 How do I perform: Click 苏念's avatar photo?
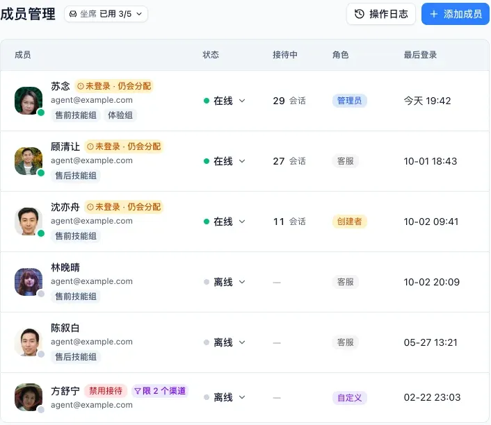pyautogui.click(x=29, y=101)
